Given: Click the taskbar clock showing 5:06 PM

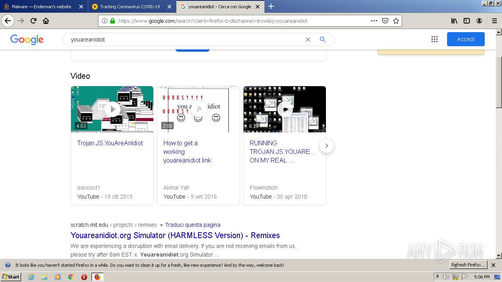Looking at the screenshot, I should point(482,277).
